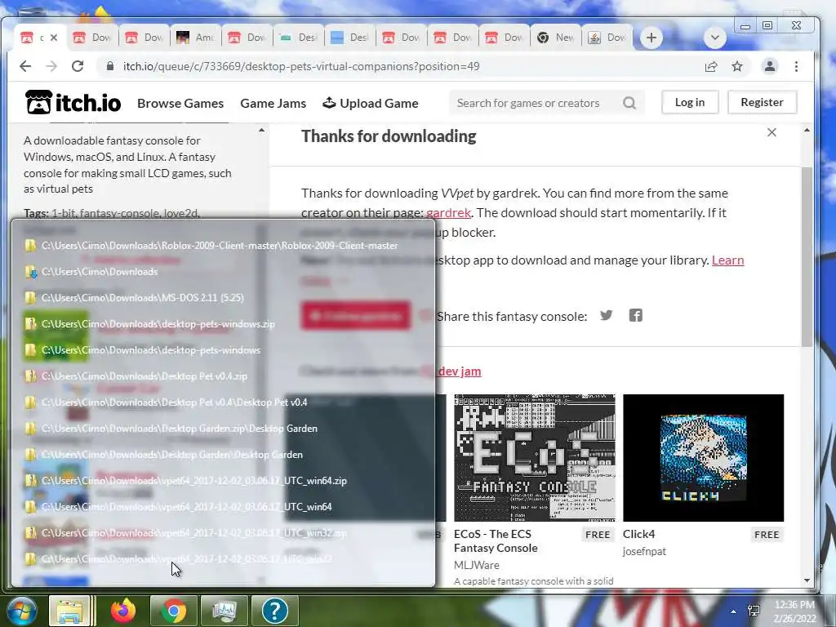Close the active first tab
The width and height of the screenshot is (836, 627).
pos(54,38)
